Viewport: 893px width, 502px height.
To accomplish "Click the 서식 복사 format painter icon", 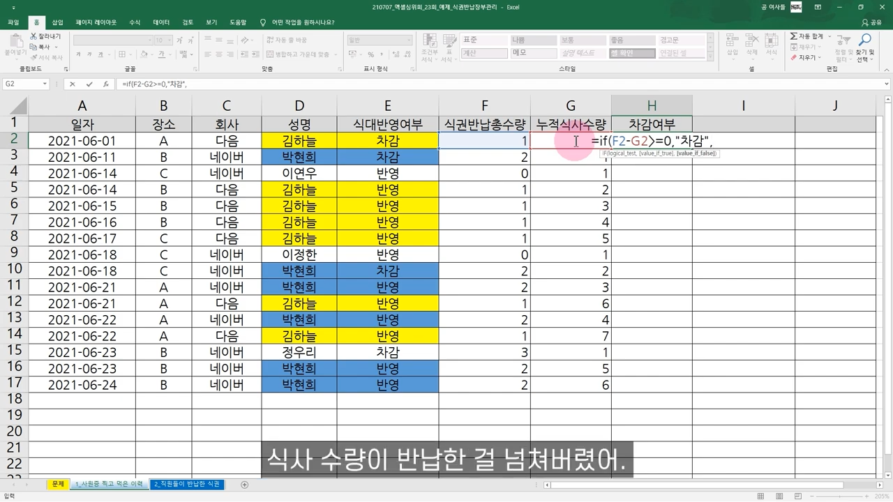I will click(x=33, y=56).
